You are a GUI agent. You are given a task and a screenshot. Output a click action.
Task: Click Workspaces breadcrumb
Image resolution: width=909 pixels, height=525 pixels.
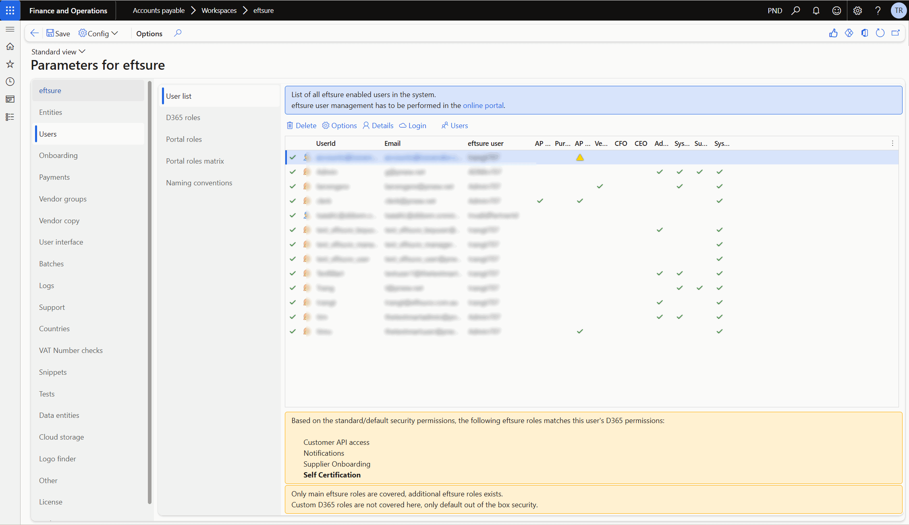[219, 10]
